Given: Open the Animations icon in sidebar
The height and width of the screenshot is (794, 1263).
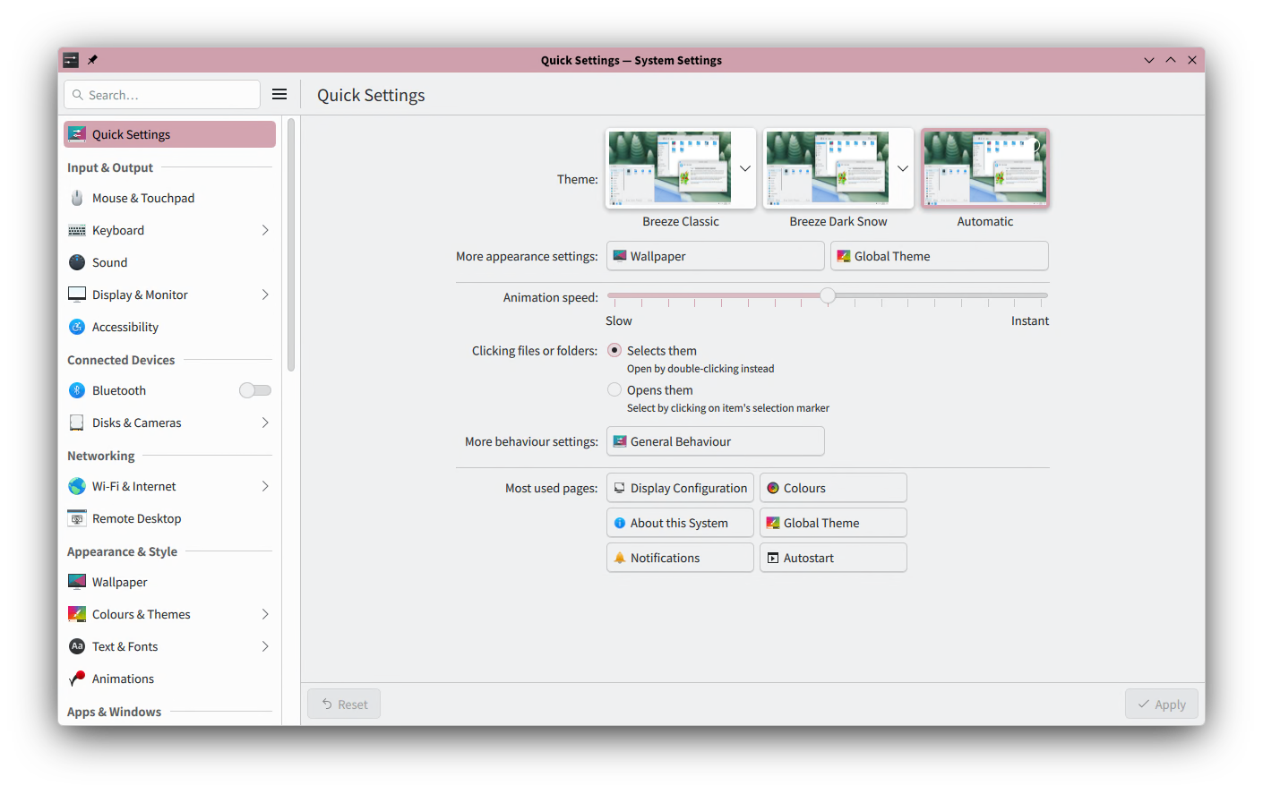Looking at the screenshot, I should tap(77, 679).
